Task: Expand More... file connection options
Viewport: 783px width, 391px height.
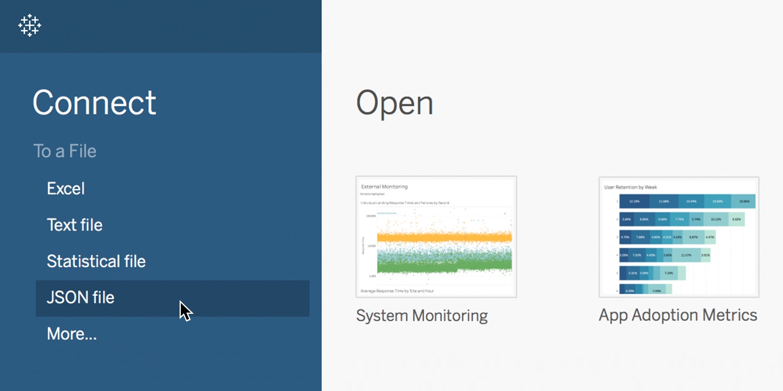Action: (71, 334)
